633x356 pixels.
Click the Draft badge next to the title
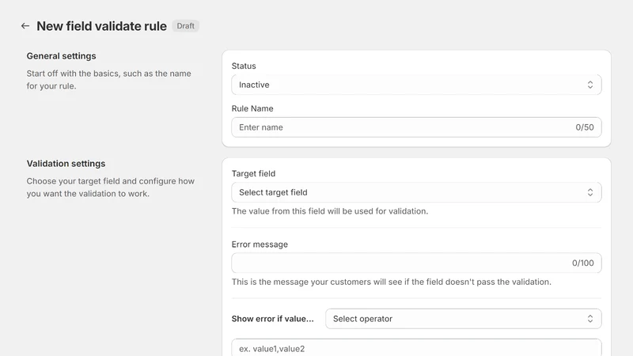tap(186, 26)
